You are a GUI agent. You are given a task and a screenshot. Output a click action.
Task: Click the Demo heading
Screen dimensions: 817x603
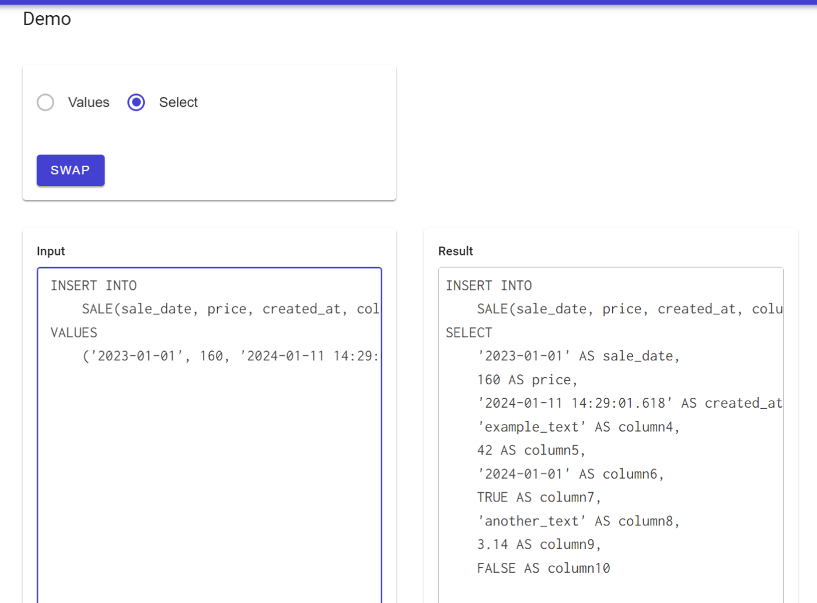point(47,19)
